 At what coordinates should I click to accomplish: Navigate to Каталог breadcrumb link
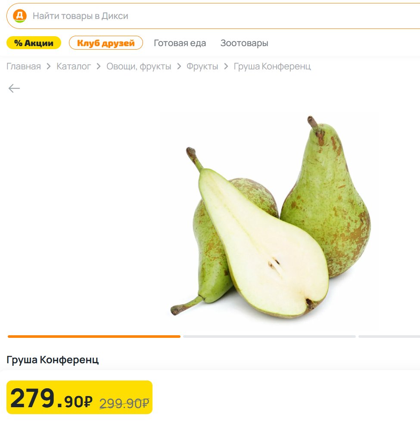click(x=74, y=66)
